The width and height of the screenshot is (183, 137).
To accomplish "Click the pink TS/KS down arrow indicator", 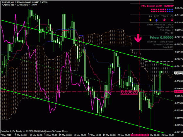I will 164,20.
